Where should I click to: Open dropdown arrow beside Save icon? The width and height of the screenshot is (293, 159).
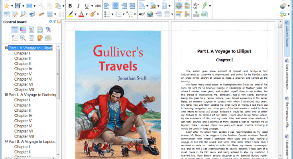23,6
